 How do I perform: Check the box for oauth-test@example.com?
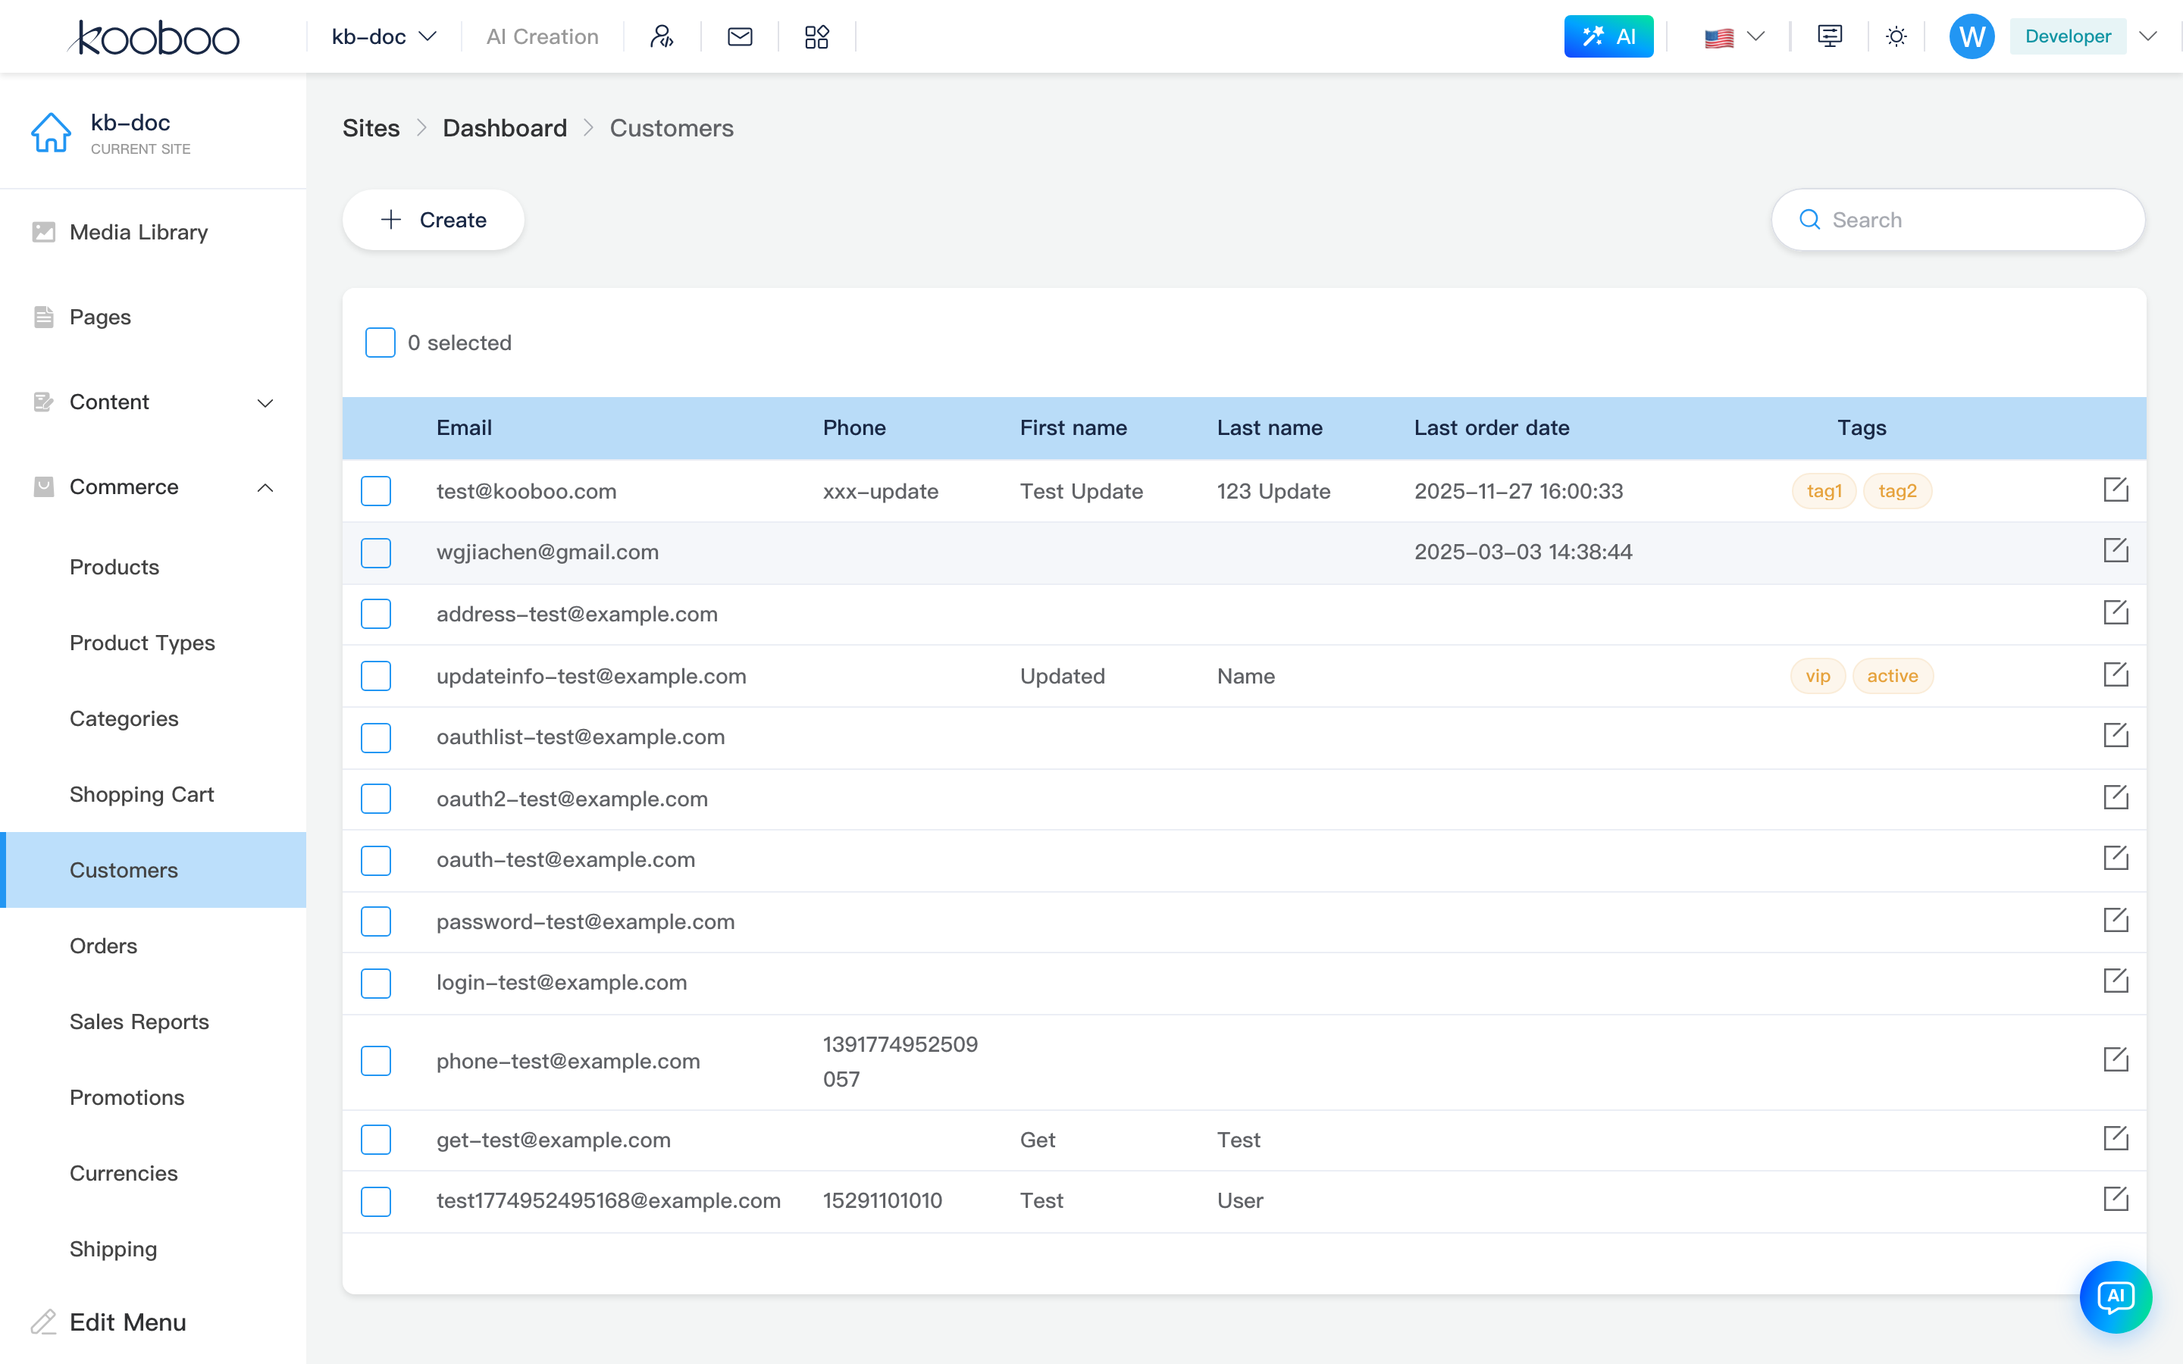(375, 860)
